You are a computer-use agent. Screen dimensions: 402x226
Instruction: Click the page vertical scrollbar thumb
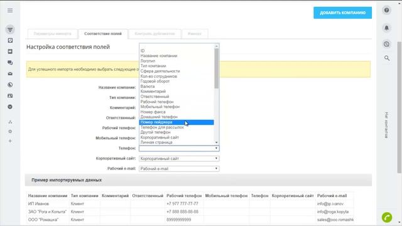(x=399, y=107)
